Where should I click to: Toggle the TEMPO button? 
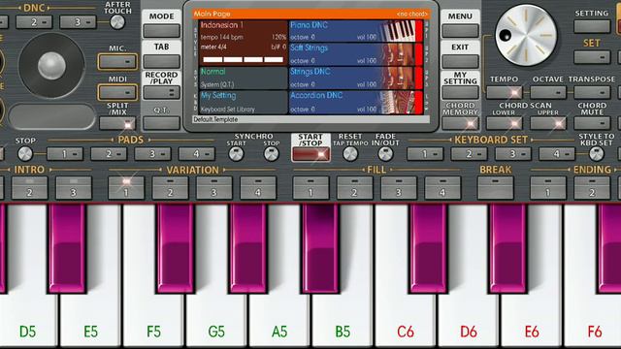(x=505, y=92)
